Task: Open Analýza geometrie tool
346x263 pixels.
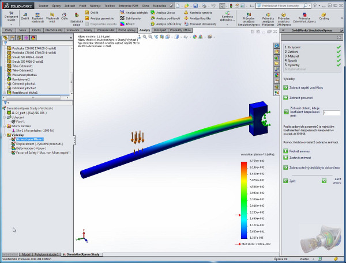Action: click(100, 18)
